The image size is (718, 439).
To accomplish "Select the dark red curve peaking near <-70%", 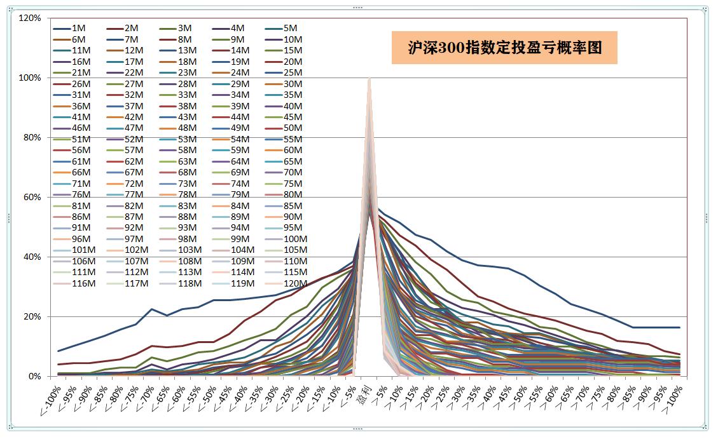I will pyautogui.click(x=149, y=344).
